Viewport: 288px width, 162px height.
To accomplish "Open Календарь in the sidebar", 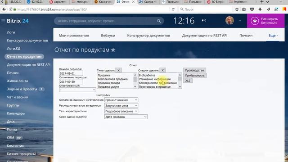I will click(16, 113).
